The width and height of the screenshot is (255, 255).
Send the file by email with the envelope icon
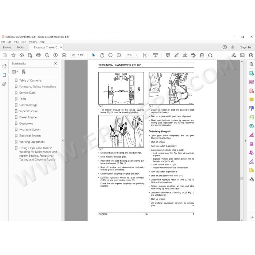(x=242, y=55)
